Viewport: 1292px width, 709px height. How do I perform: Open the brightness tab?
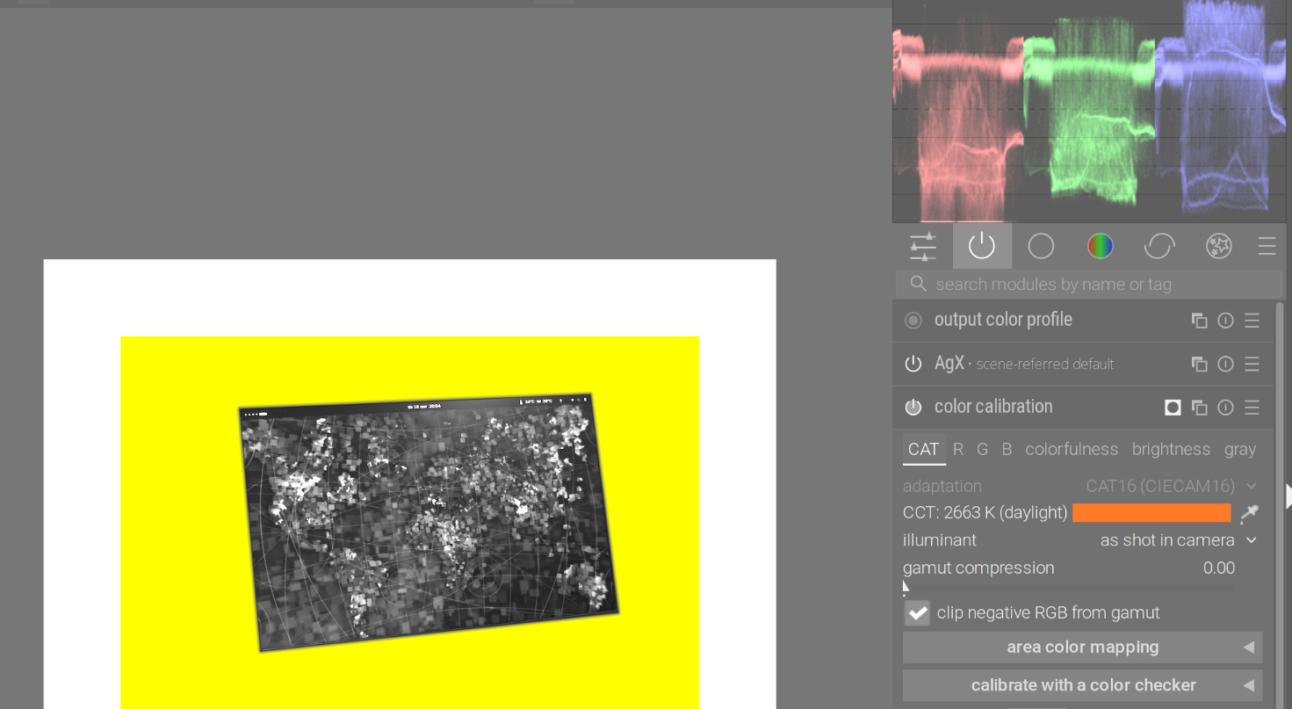[1171, 449]
